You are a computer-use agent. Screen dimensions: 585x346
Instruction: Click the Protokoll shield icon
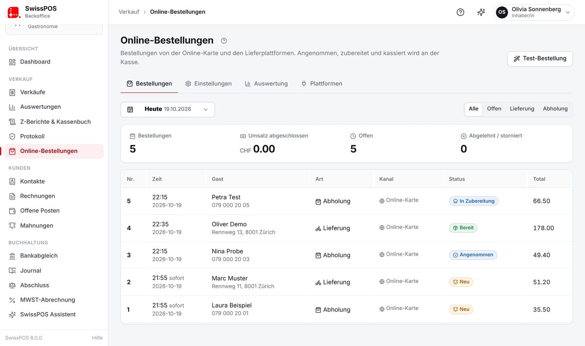coord(12,137)
